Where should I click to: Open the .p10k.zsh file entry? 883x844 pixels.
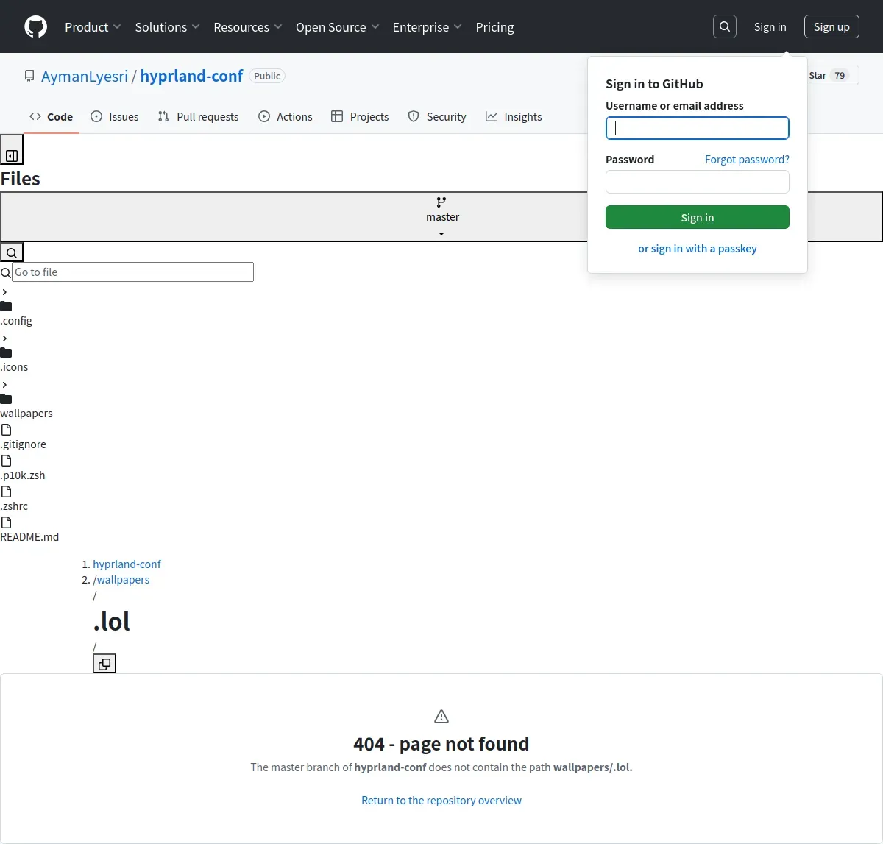click(23, 475)
